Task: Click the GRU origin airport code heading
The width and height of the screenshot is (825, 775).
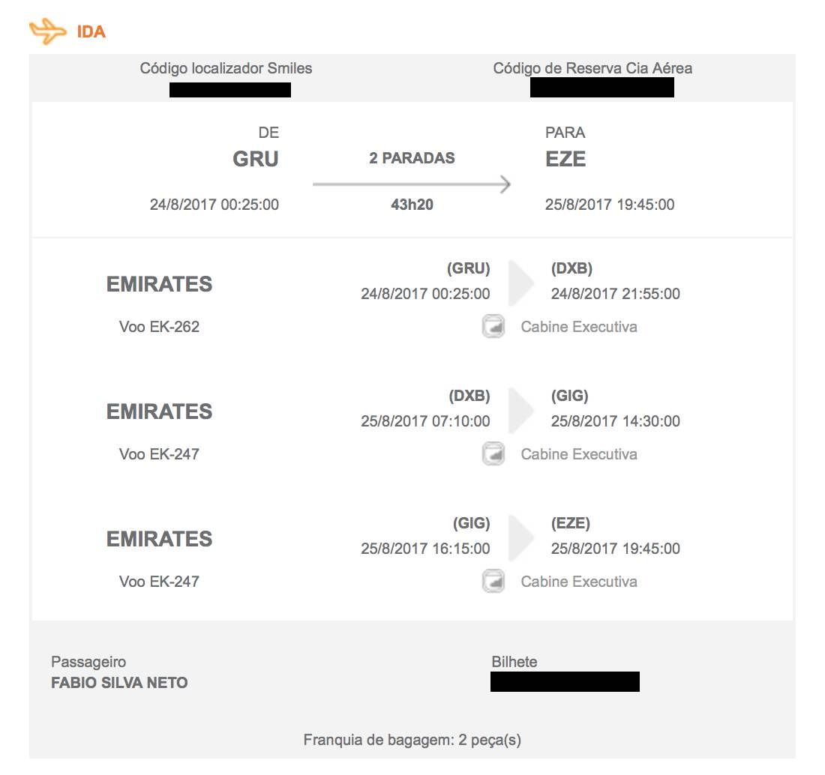Action: (256, 159)
